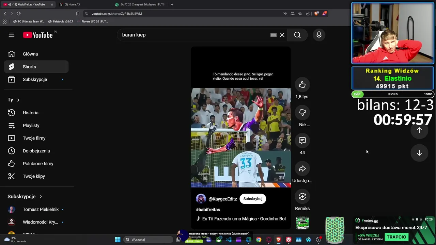Run the search with the magnifier icon
The image size is (436, 245).
click(297, 35)
